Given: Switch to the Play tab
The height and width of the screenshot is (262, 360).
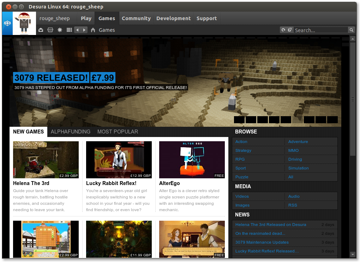Looking at the screenshot, I should pos(86,18).
